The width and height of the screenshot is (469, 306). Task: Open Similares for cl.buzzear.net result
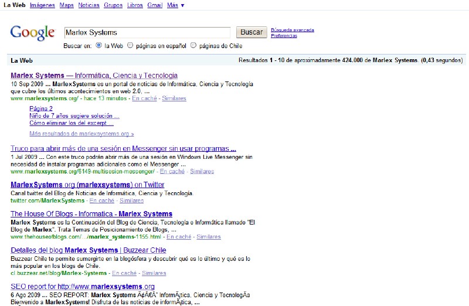tap(154, 273)
